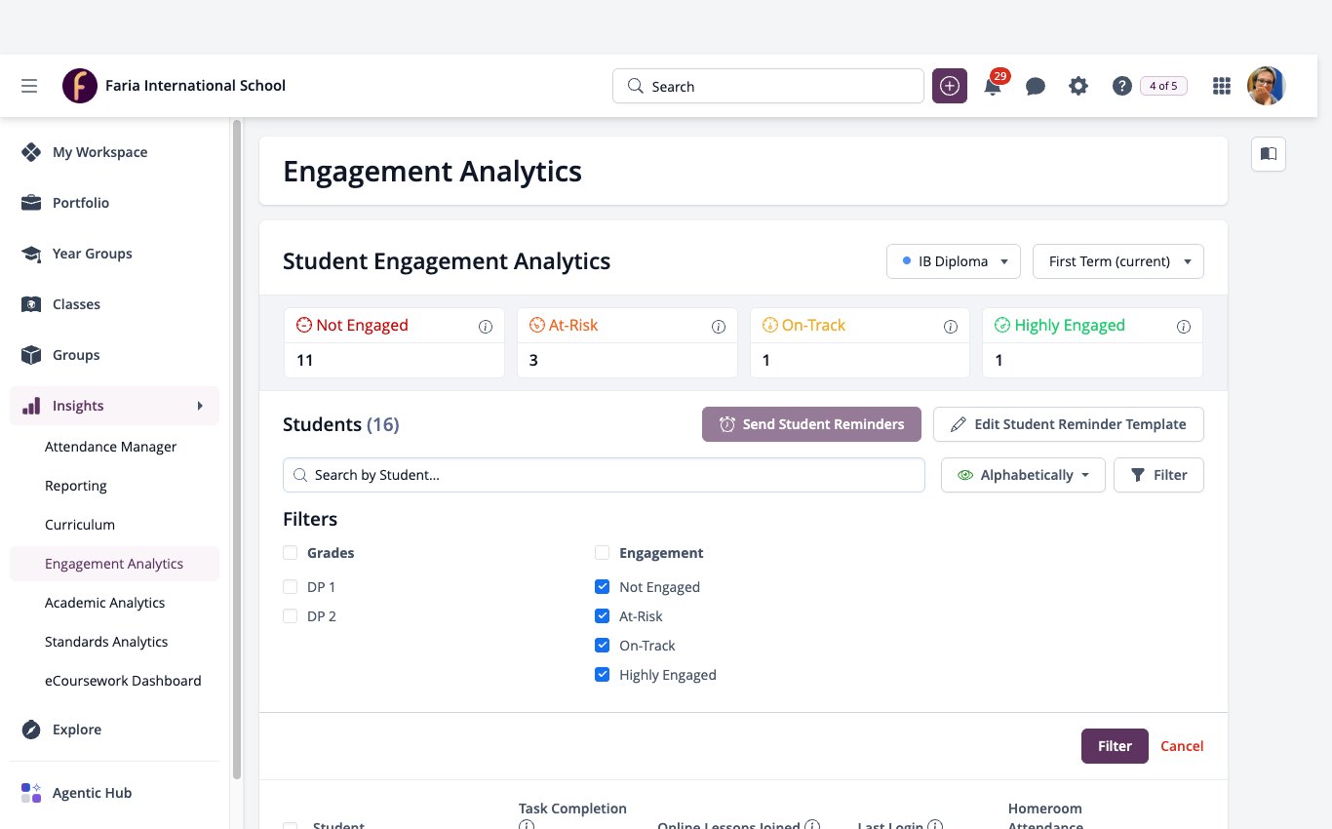Click info icon beside Online Lessons Joined
Viewport: 1332px width, 829px height.
pyautogui.click(x=811, y=825)
